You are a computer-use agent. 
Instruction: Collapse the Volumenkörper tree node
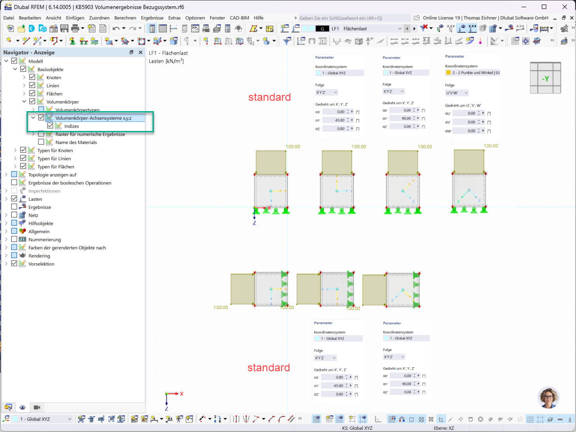24,101
